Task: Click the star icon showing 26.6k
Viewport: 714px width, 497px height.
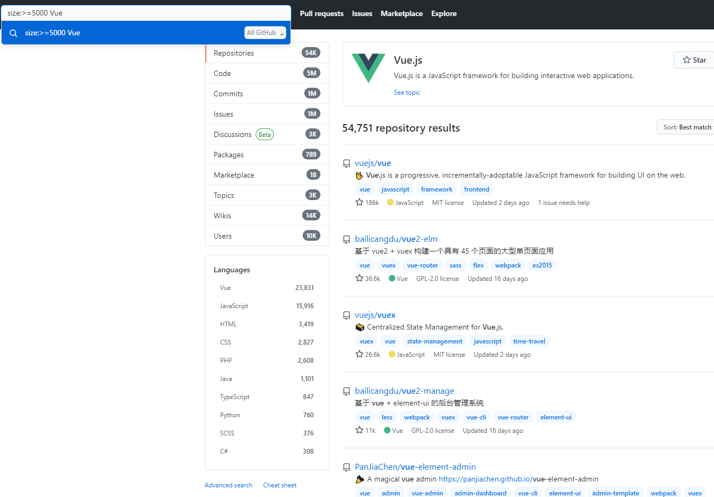Action: pos(359,354)
